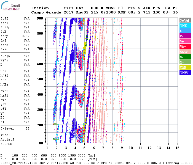Click the 500 km height axis label

tap(40, 79)
